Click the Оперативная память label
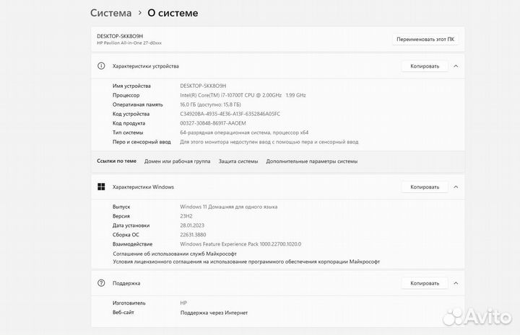 (x=138, y=104)
